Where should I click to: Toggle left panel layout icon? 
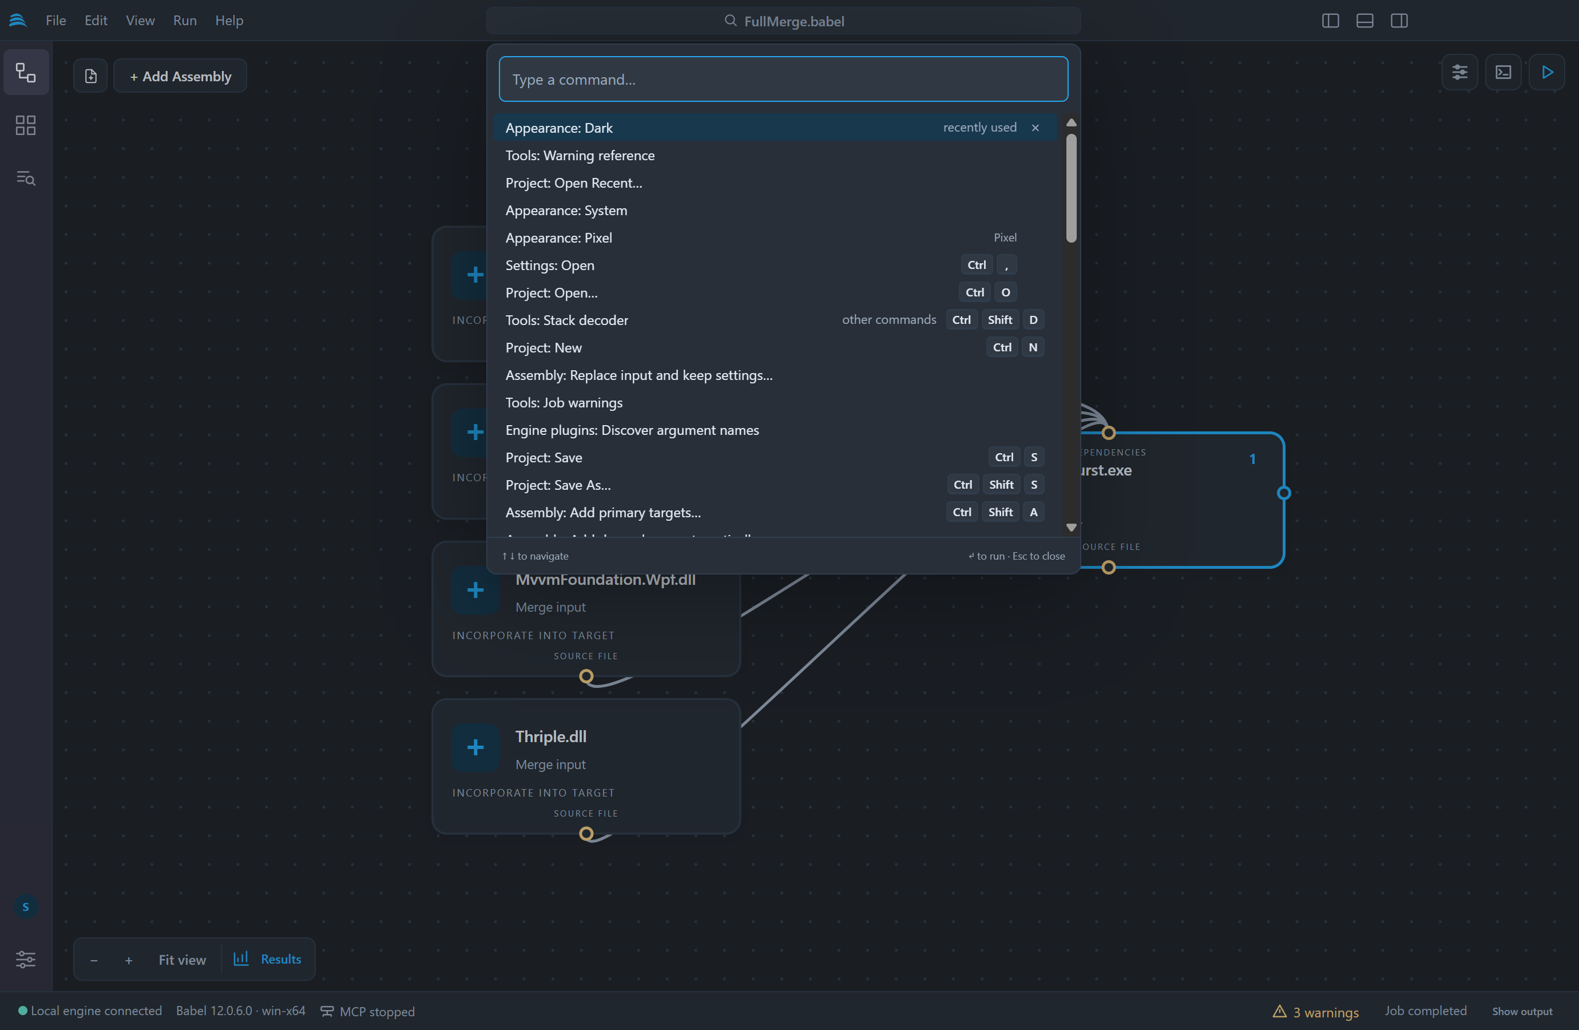1330,21
